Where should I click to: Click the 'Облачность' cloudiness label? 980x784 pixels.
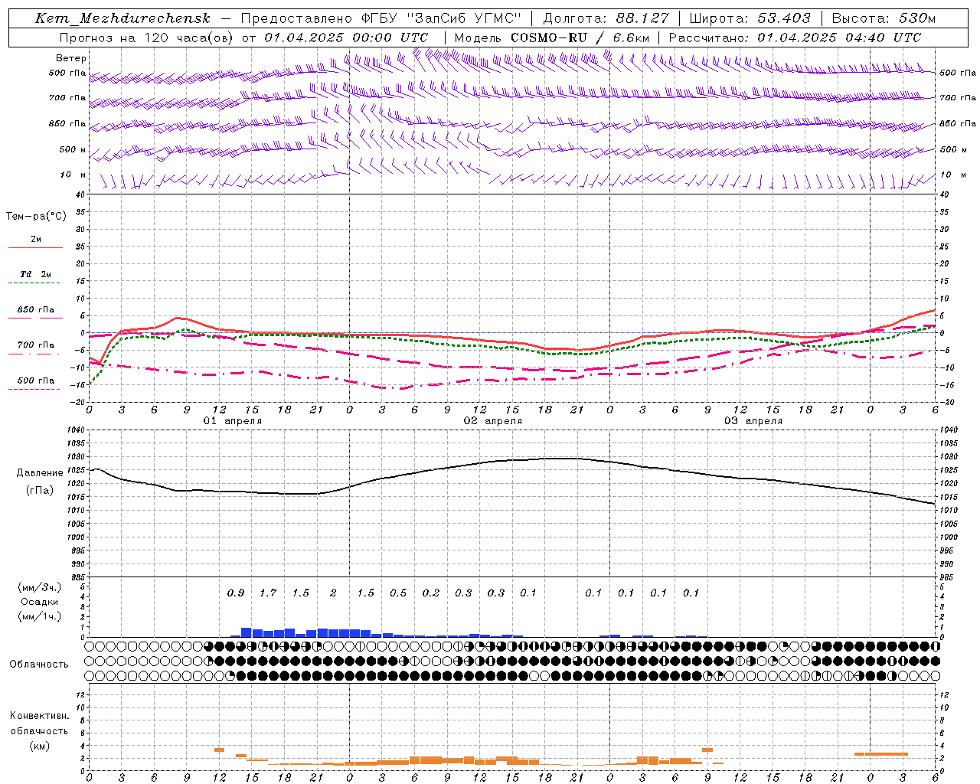point(39,665)
